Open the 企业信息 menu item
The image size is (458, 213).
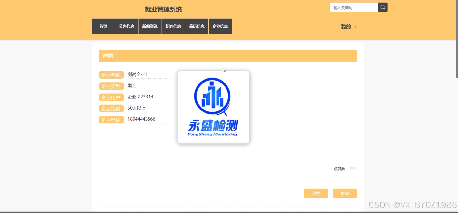[220, 26]
